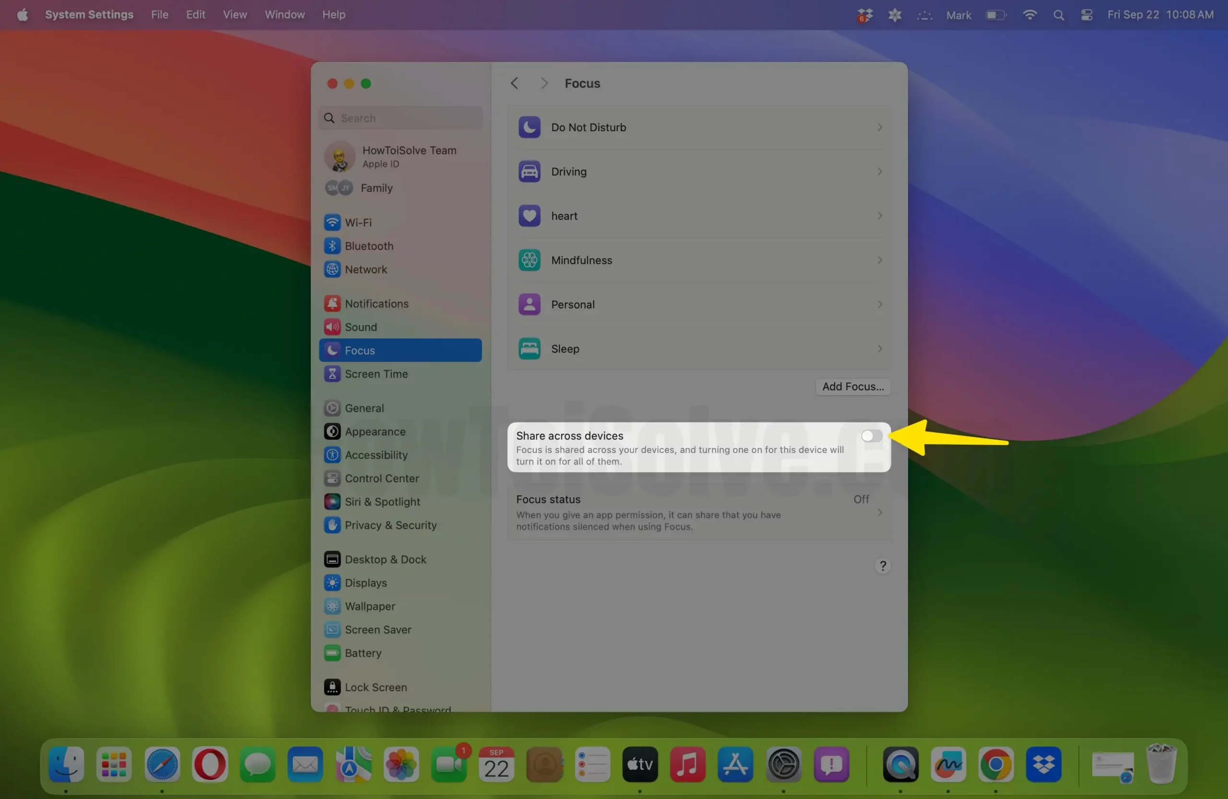
Task: Open General settings
Action: [401, 408]
